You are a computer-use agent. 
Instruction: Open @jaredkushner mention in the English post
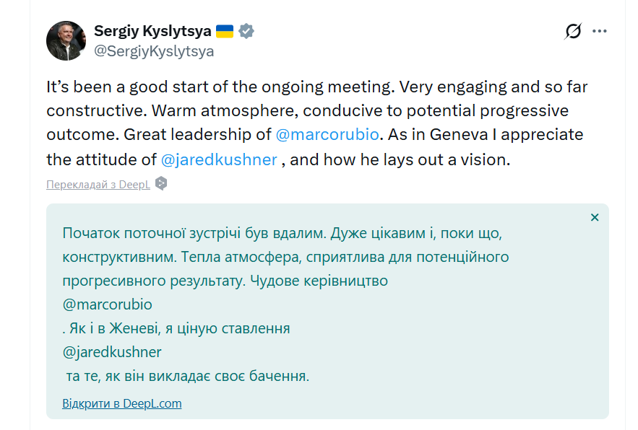pyautogui.click(x=220, y=159)
